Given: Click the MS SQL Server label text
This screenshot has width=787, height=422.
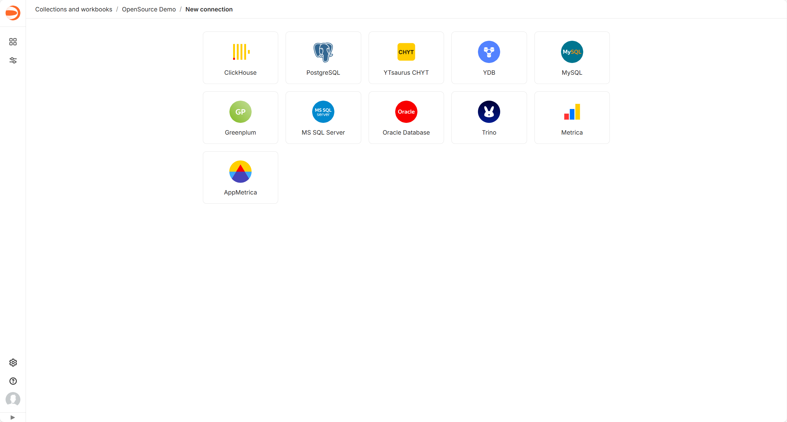Looking at the screenshot, I should pyautogui.click(x=323, y=132).
